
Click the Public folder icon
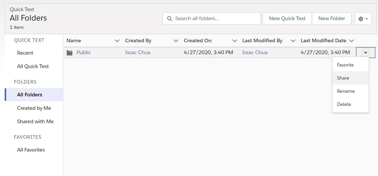[70, 53]
